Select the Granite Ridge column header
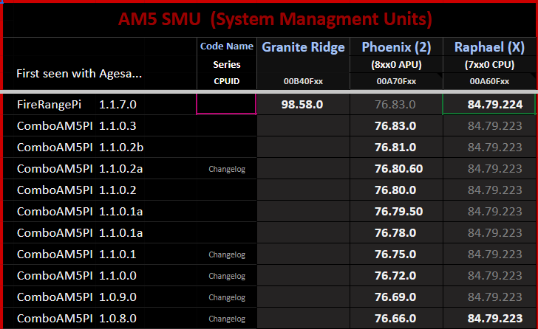 click(x=303, y=48)
